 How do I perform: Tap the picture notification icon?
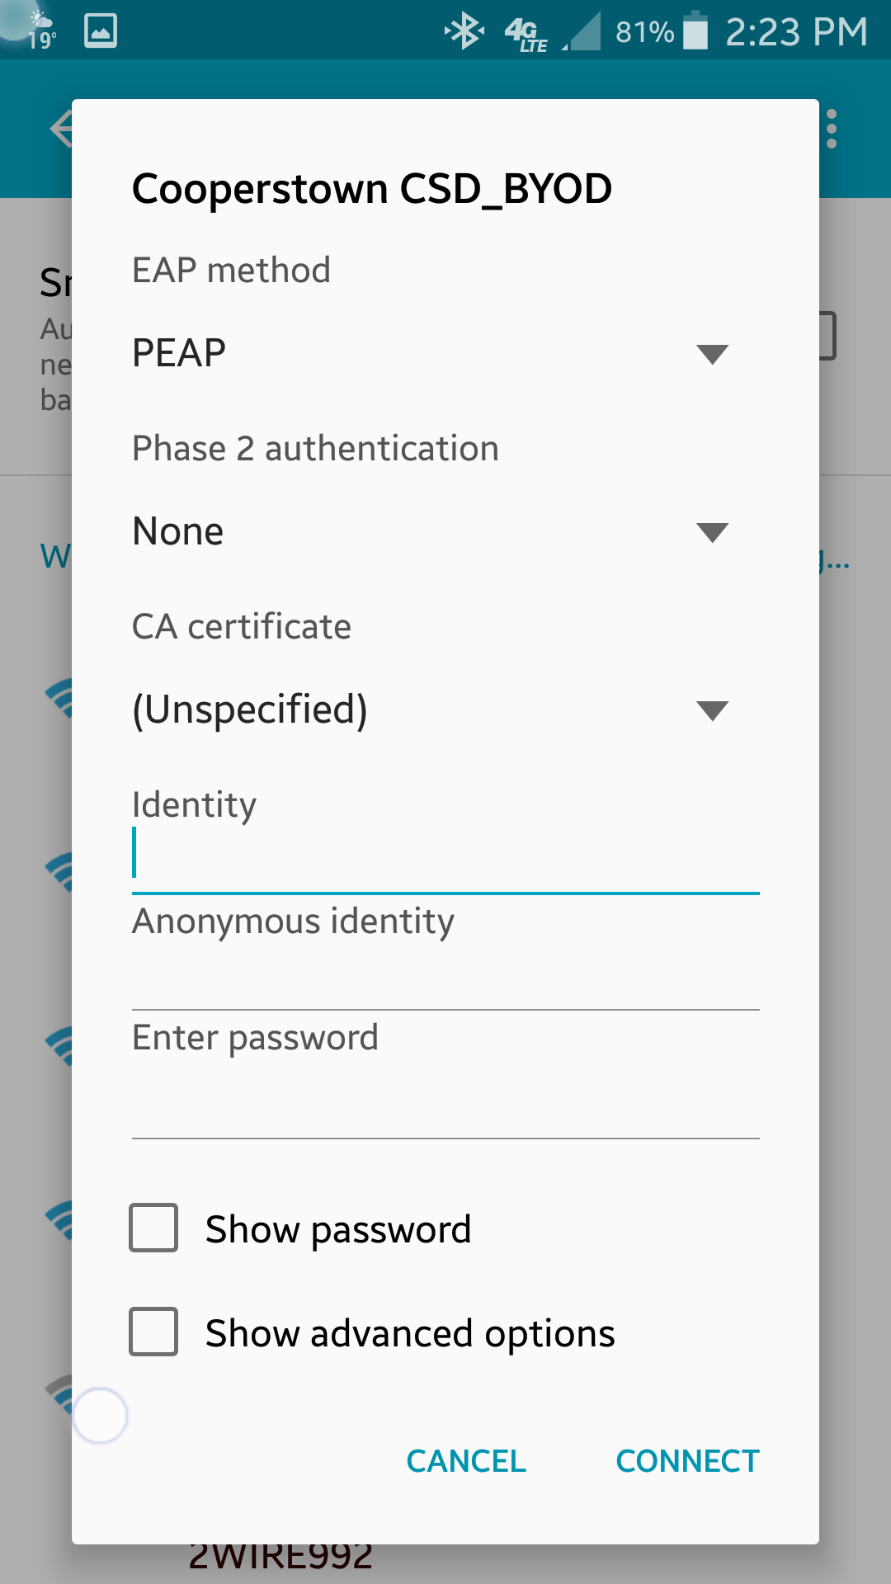101,31
